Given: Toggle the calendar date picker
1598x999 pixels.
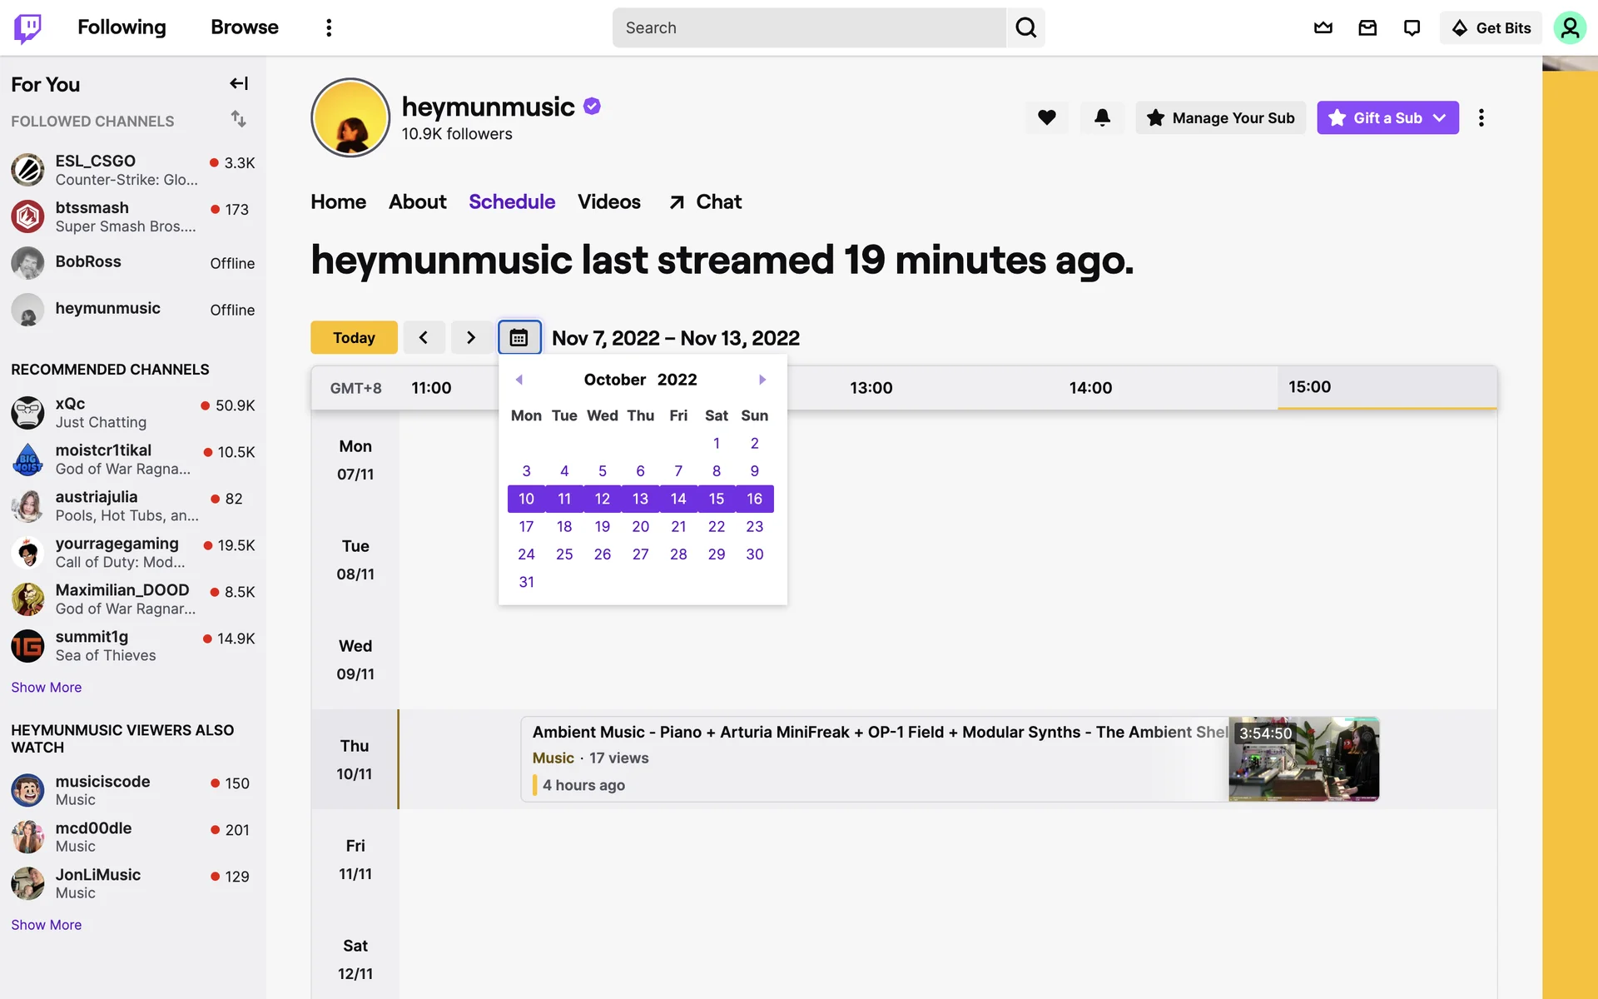Looking at the screenshot, I should (519, 337).
